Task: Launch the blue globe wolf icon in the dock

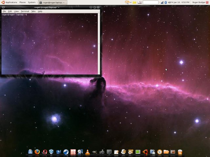Action: (x=66, y=152)
